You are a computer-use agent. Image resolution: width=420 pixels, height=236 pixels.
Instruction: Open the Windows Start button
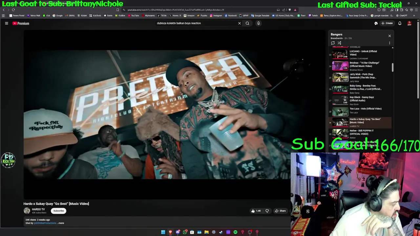tap(163, 232)
